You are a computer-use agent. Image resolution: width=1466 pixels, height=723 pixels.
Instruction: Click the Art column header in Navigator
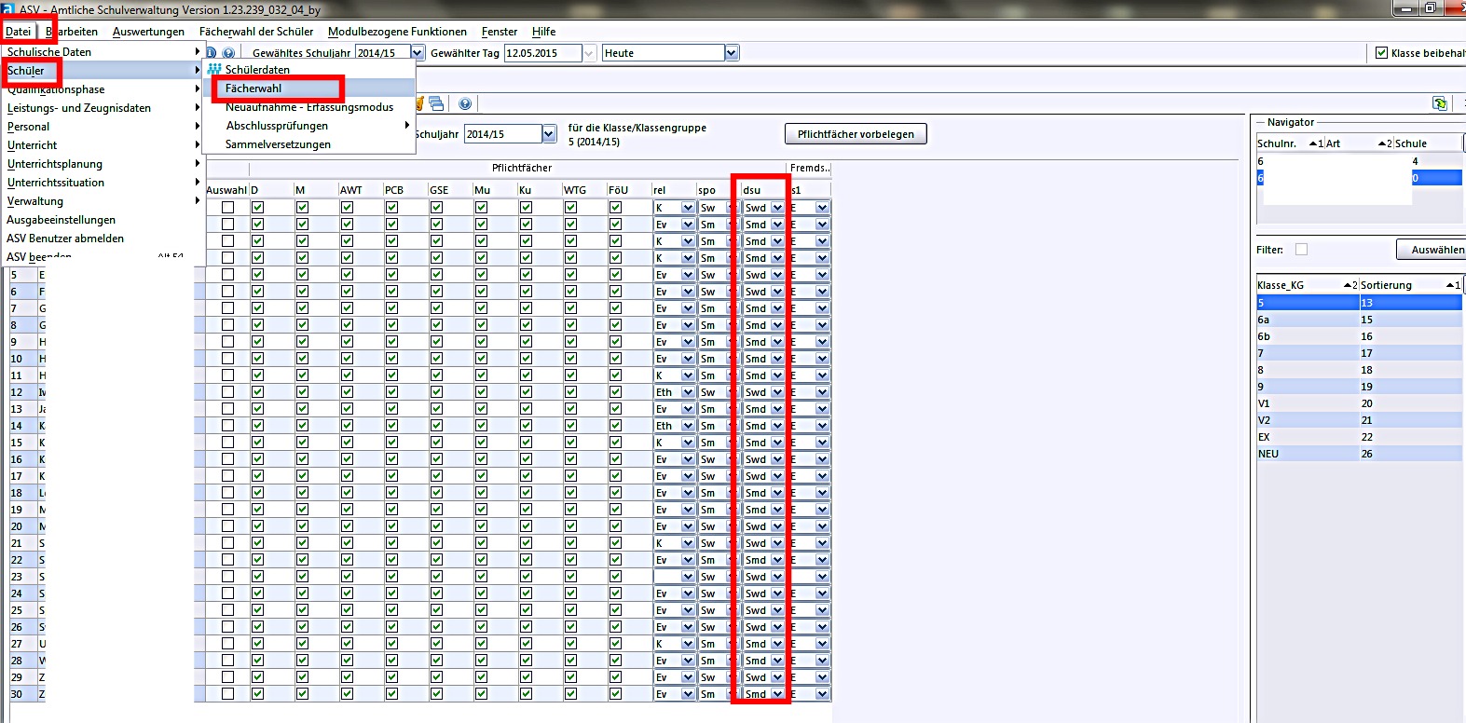1359,143
